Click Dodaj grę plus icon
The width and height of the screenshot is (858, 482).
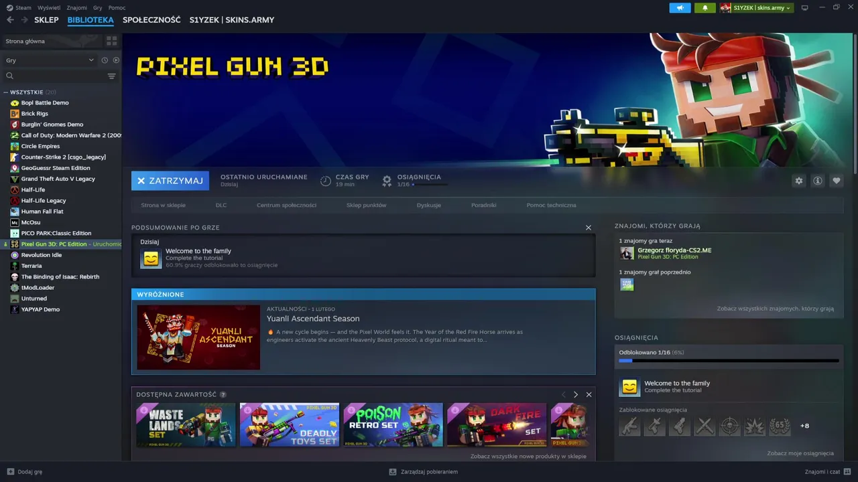point(10,472)
